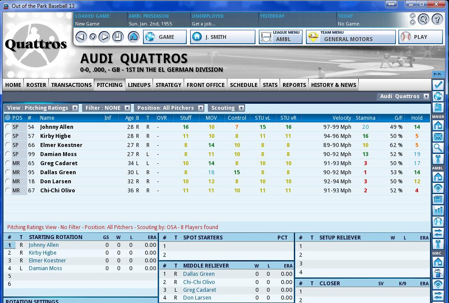Screen dimensions: 449x303
Task: Click the magnifying glass icon in MNGR section
Action: [438, 148]
